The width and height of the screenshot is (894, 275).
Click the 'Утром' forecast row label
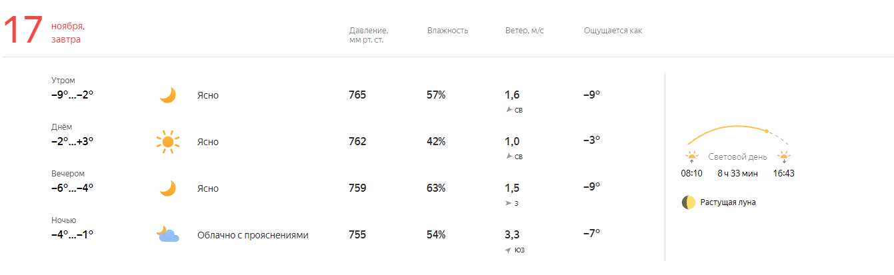(63, 80)
